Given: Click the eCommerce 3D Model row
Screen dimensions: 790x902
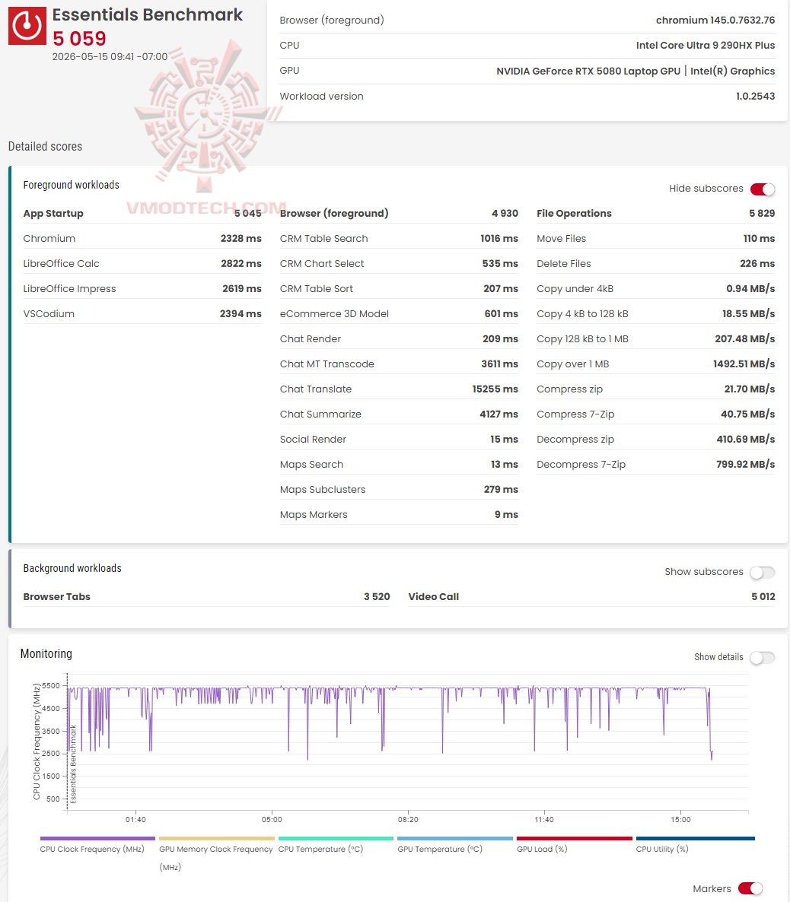Looking at the screenshot, I should coord(399,313).
